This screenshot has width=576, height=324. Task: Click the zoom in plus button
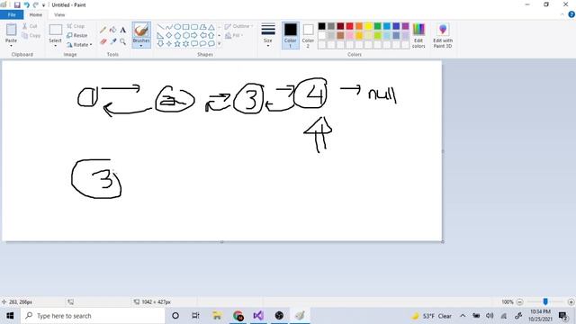[x=571, y=302]
